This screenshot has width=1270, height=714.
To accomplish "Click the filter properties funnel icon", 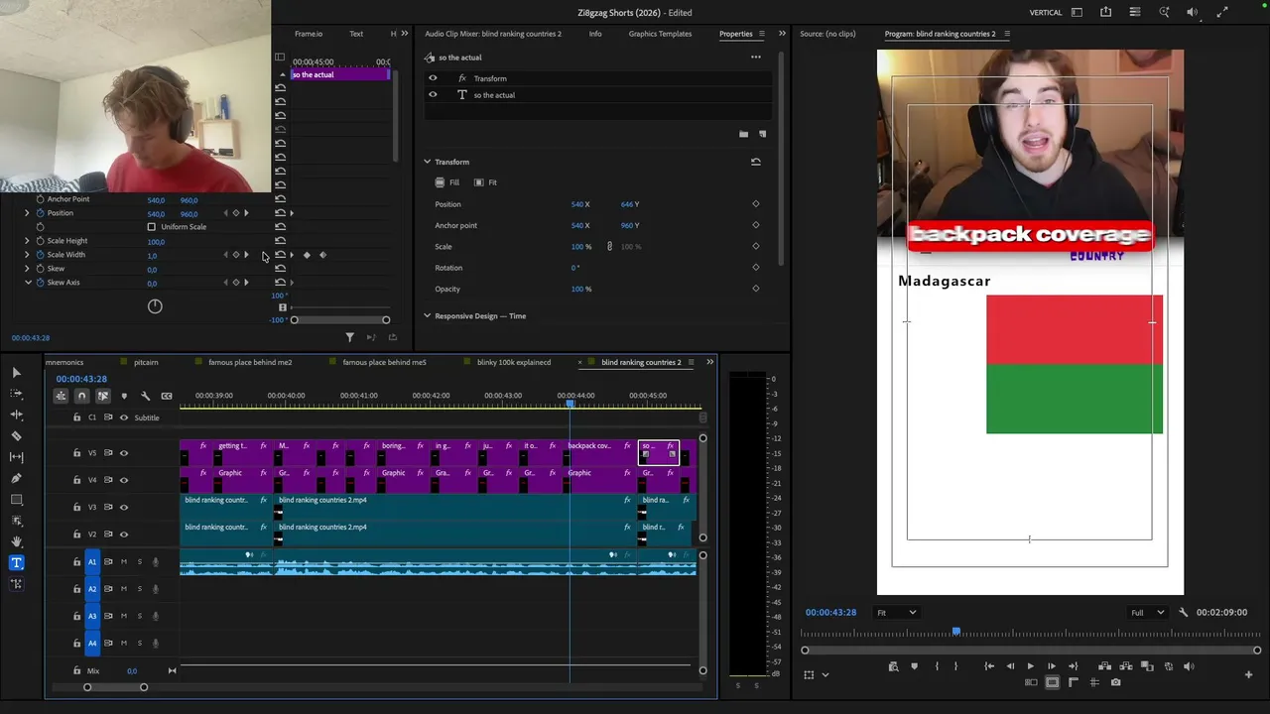I will click(349, 338).
